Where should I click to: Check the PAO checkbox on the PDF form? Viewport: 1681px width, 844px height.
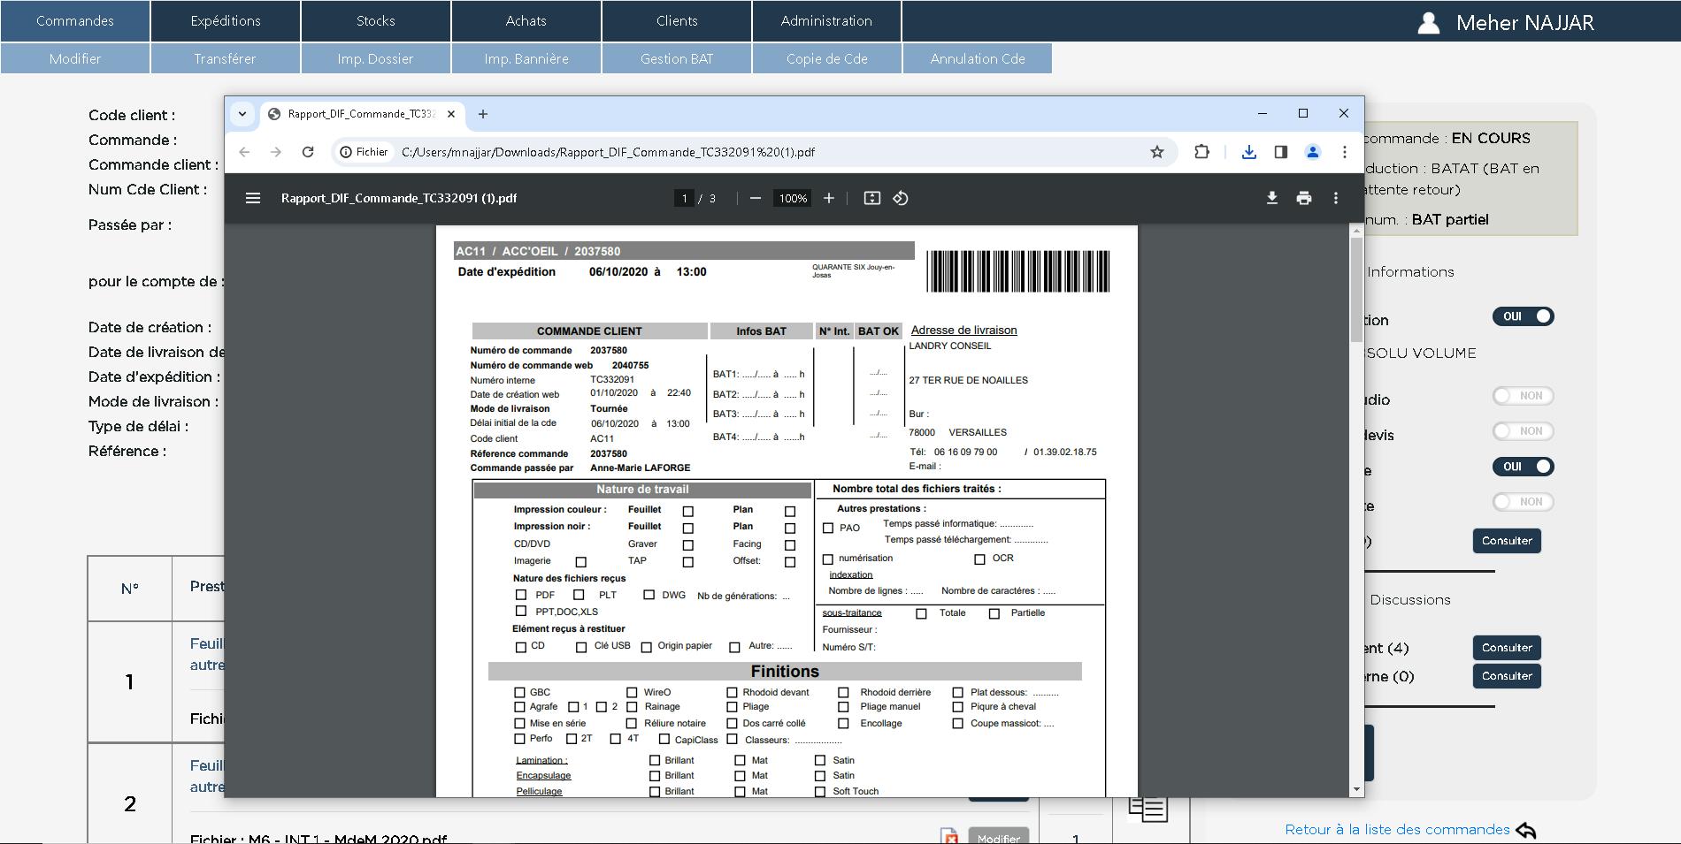click(828, 528)
